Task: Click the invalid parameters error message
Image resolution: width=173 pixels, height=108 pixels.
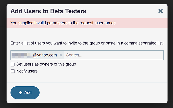Action: click(63, 23)
